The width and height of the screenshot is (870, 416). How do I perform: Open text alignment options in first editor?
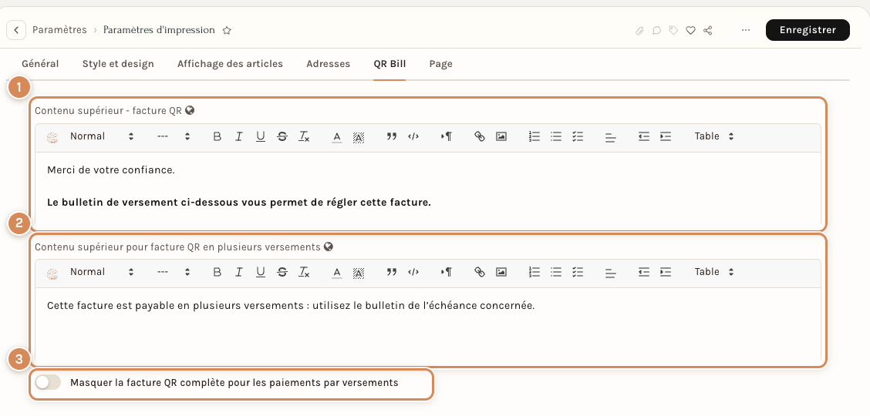pyautogui.click(x=610, y=137)
